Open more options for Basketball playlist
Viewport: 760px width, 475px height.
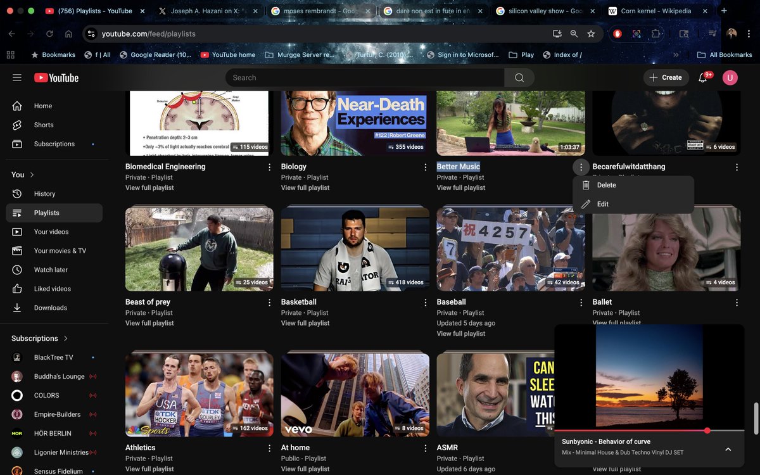pos(426,303)
